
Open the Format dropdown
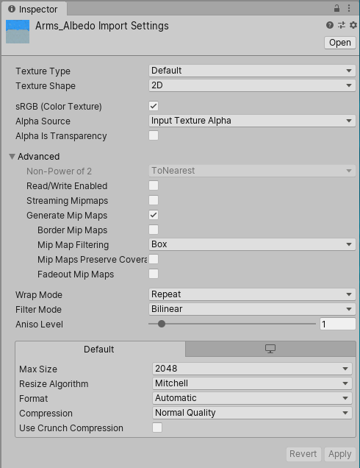252,398
